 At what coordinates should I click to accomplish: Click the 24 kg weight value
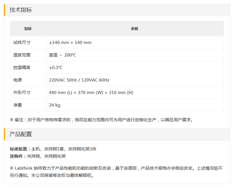point(55,105)
